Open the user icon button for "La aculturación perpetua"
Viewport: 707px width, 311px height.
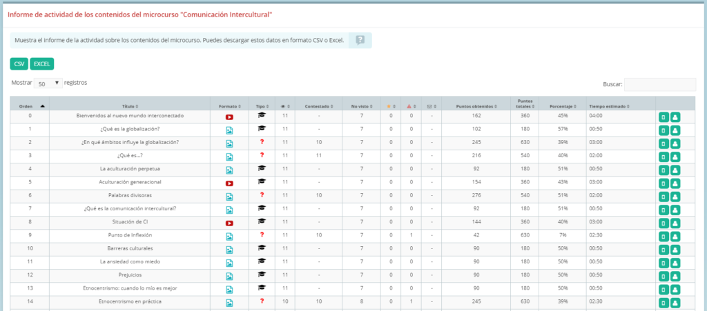point(675,170)
